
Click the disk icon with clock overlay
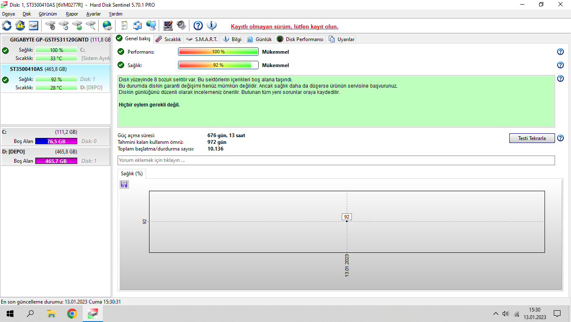click(64, 26)
